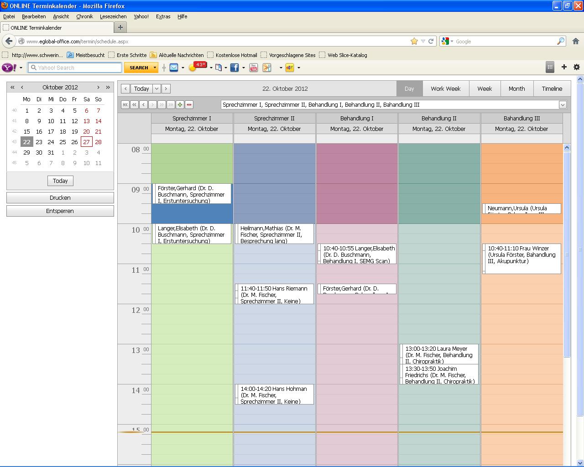Open the YouTube toolbar icon
The width and height of the screenshot is (584, 467).
tap(254, 67)
